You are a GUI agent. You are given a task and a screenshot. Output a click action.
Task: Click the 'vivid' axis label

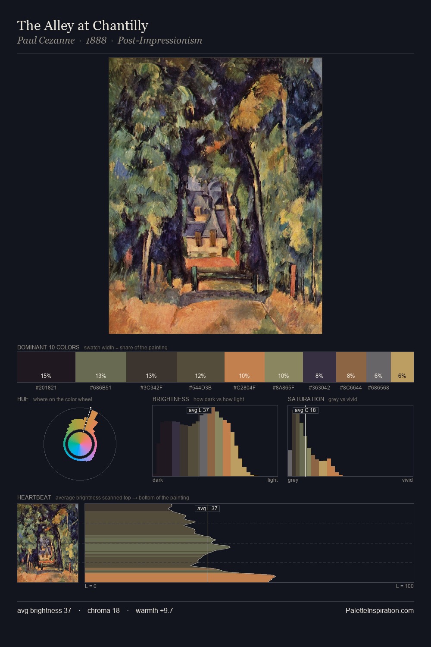pyautogui.click(x=407, y=480)
